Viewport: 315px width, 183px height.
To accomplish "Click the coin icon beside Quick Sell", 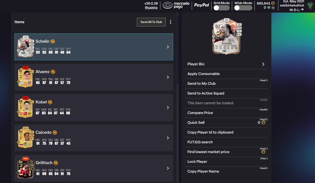I will (x=263, y=122).
